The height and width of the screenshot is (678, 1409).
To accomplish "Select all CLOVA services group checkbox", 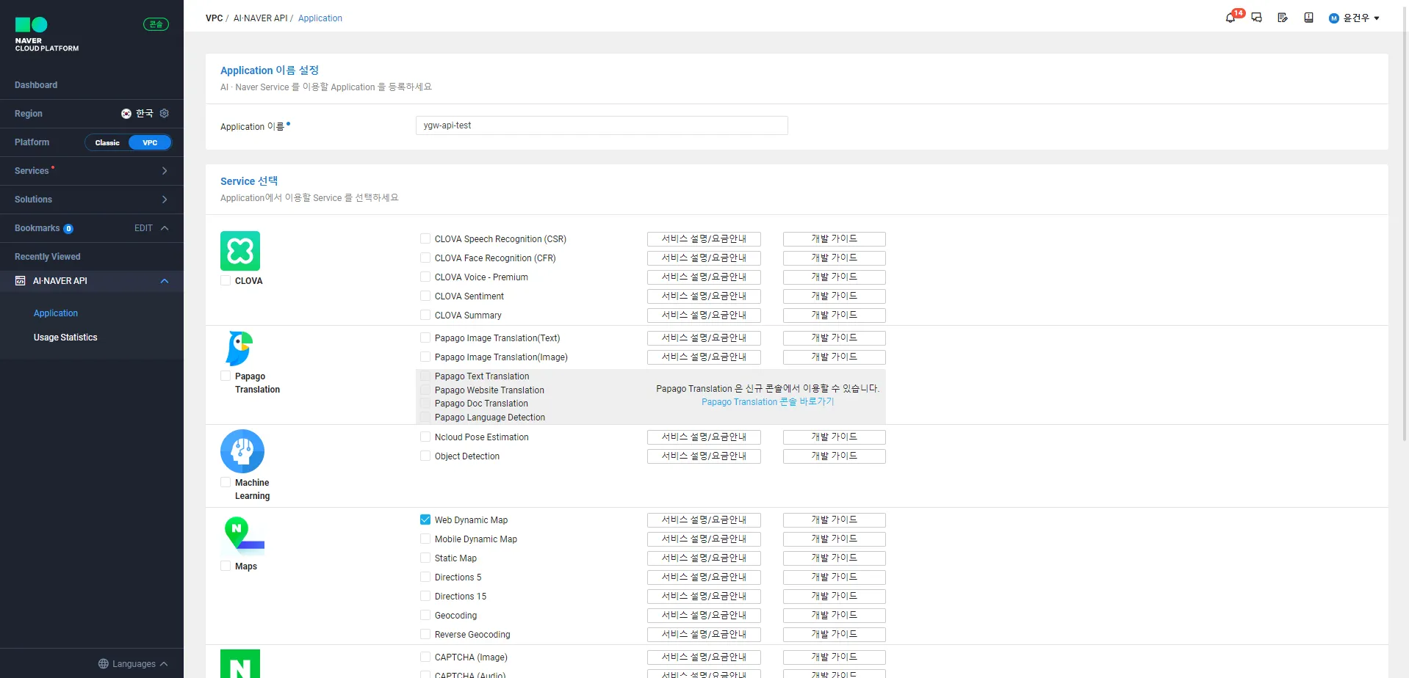I will (x=226, y=280).
